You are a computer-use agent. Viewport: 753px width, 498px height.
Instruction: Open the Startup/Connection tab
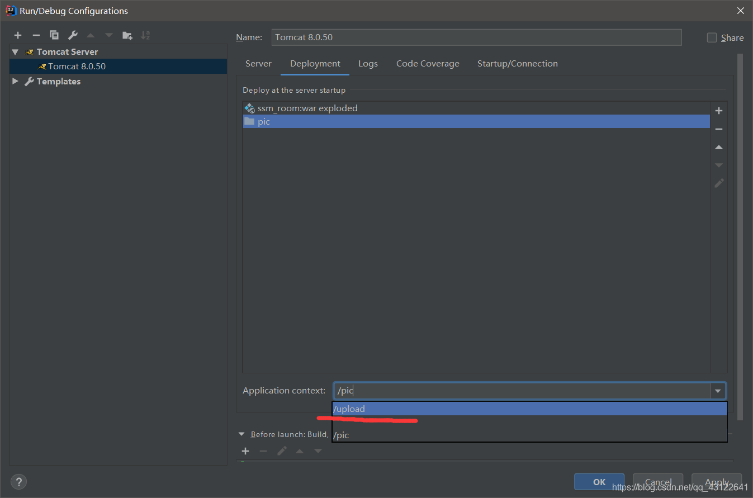[x=518, y=64]
